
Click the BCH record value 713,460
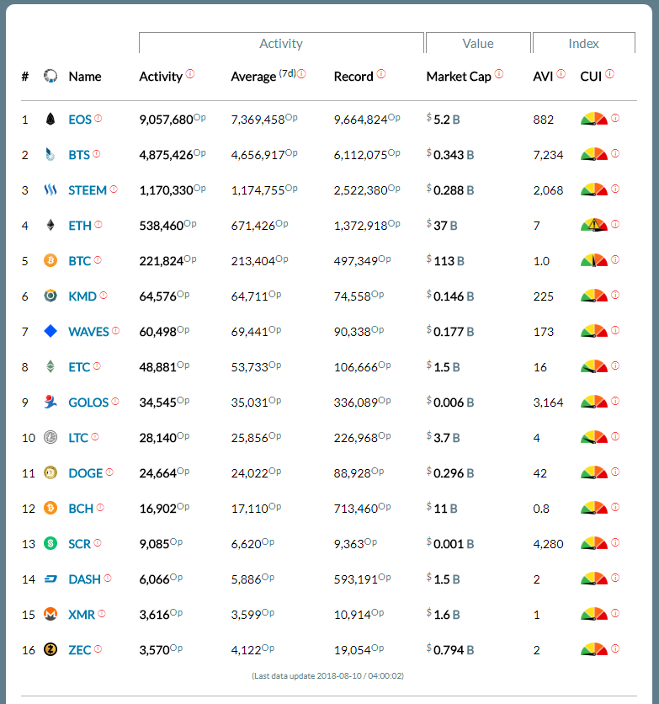tap(356, 509)
